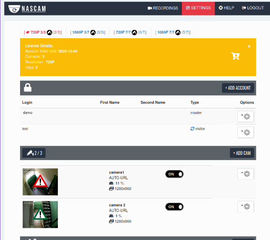Toggle camera 2 ON switch
The height and width of the screenshot is (240, 270).
(174, 207)
